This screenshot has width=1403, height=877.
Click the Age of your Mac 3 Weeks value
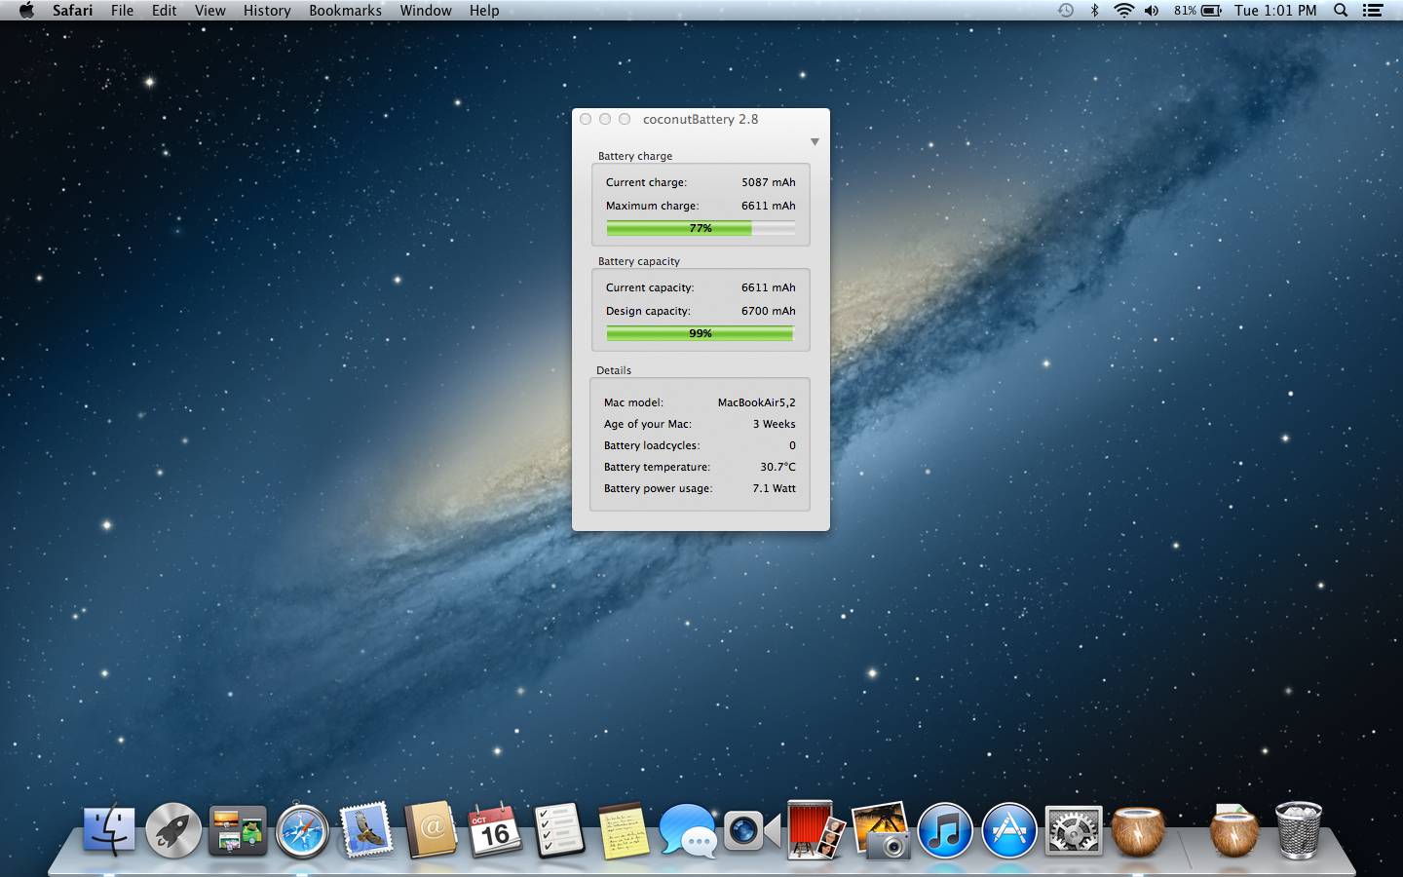774,424
